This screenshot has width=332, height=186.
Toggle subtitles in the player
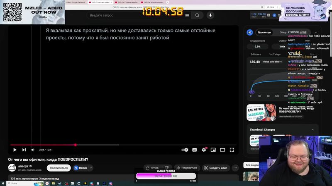[x=195, y=150]
